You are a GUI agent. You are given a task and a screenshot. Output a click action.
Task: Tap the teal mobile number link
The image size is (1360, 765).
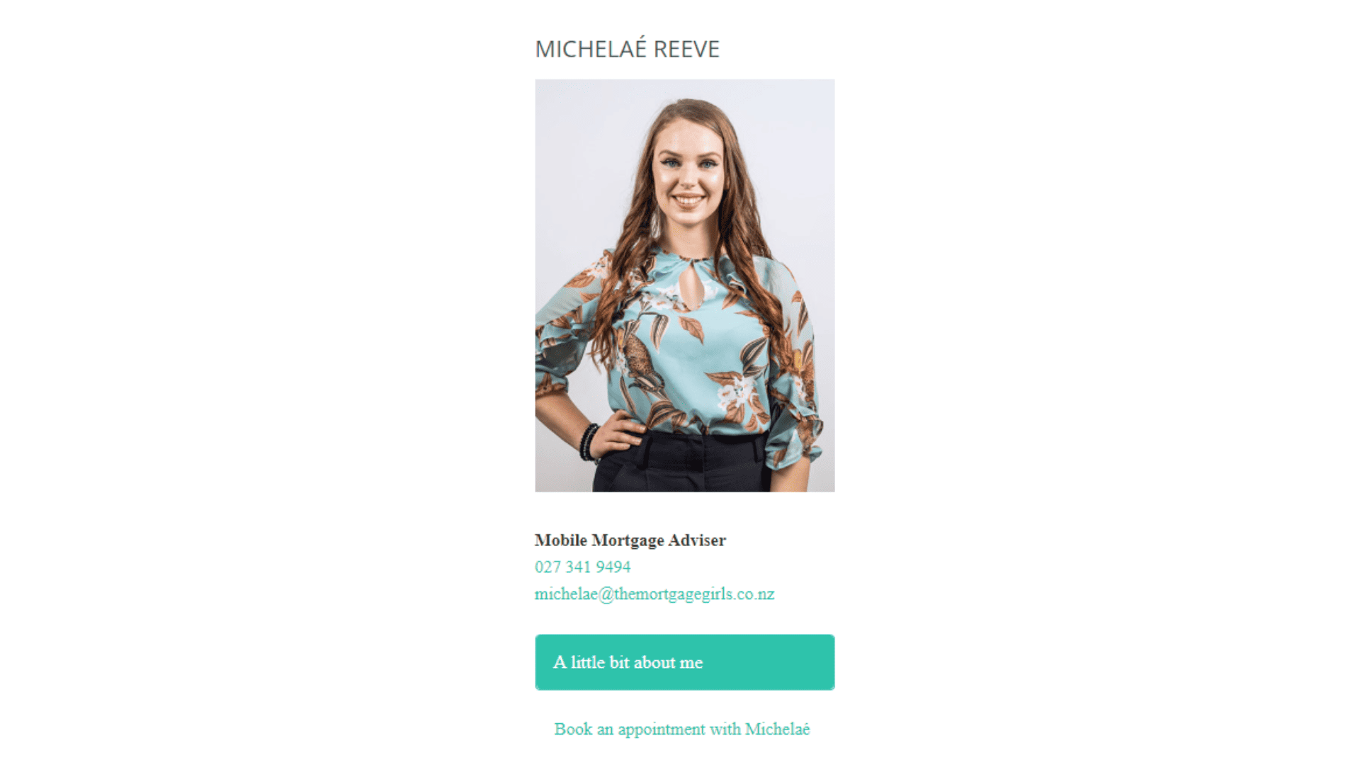(582, 567)
